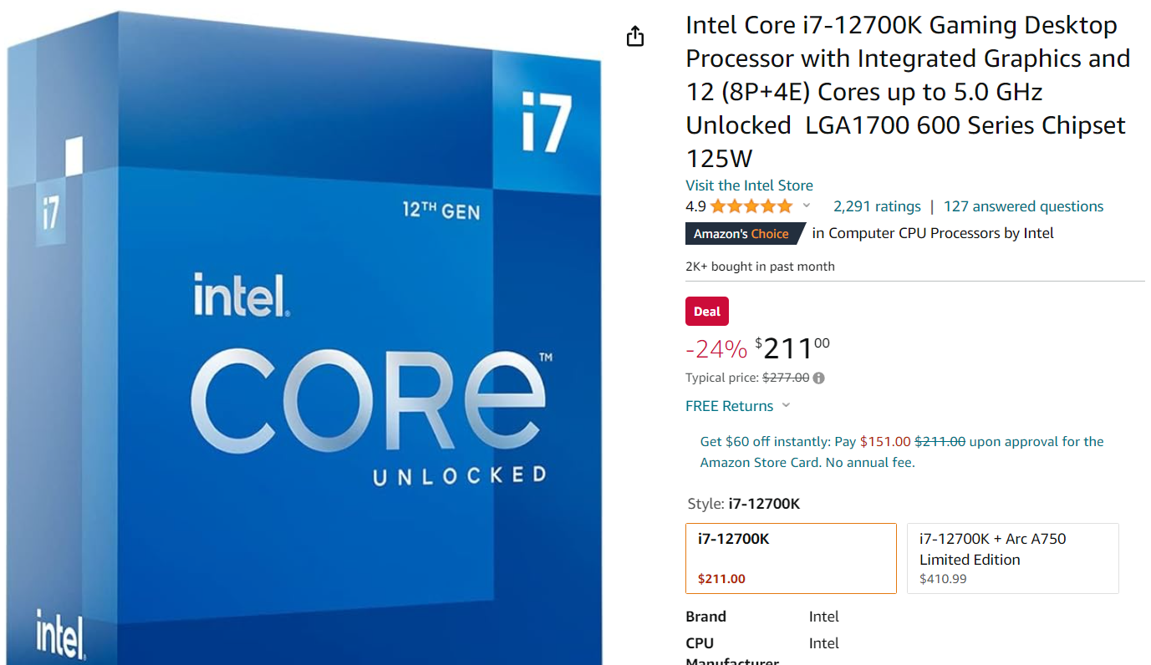Select the i7-12700K $211.00 style option
This screenshot has width=1151, height=665.
791,558
